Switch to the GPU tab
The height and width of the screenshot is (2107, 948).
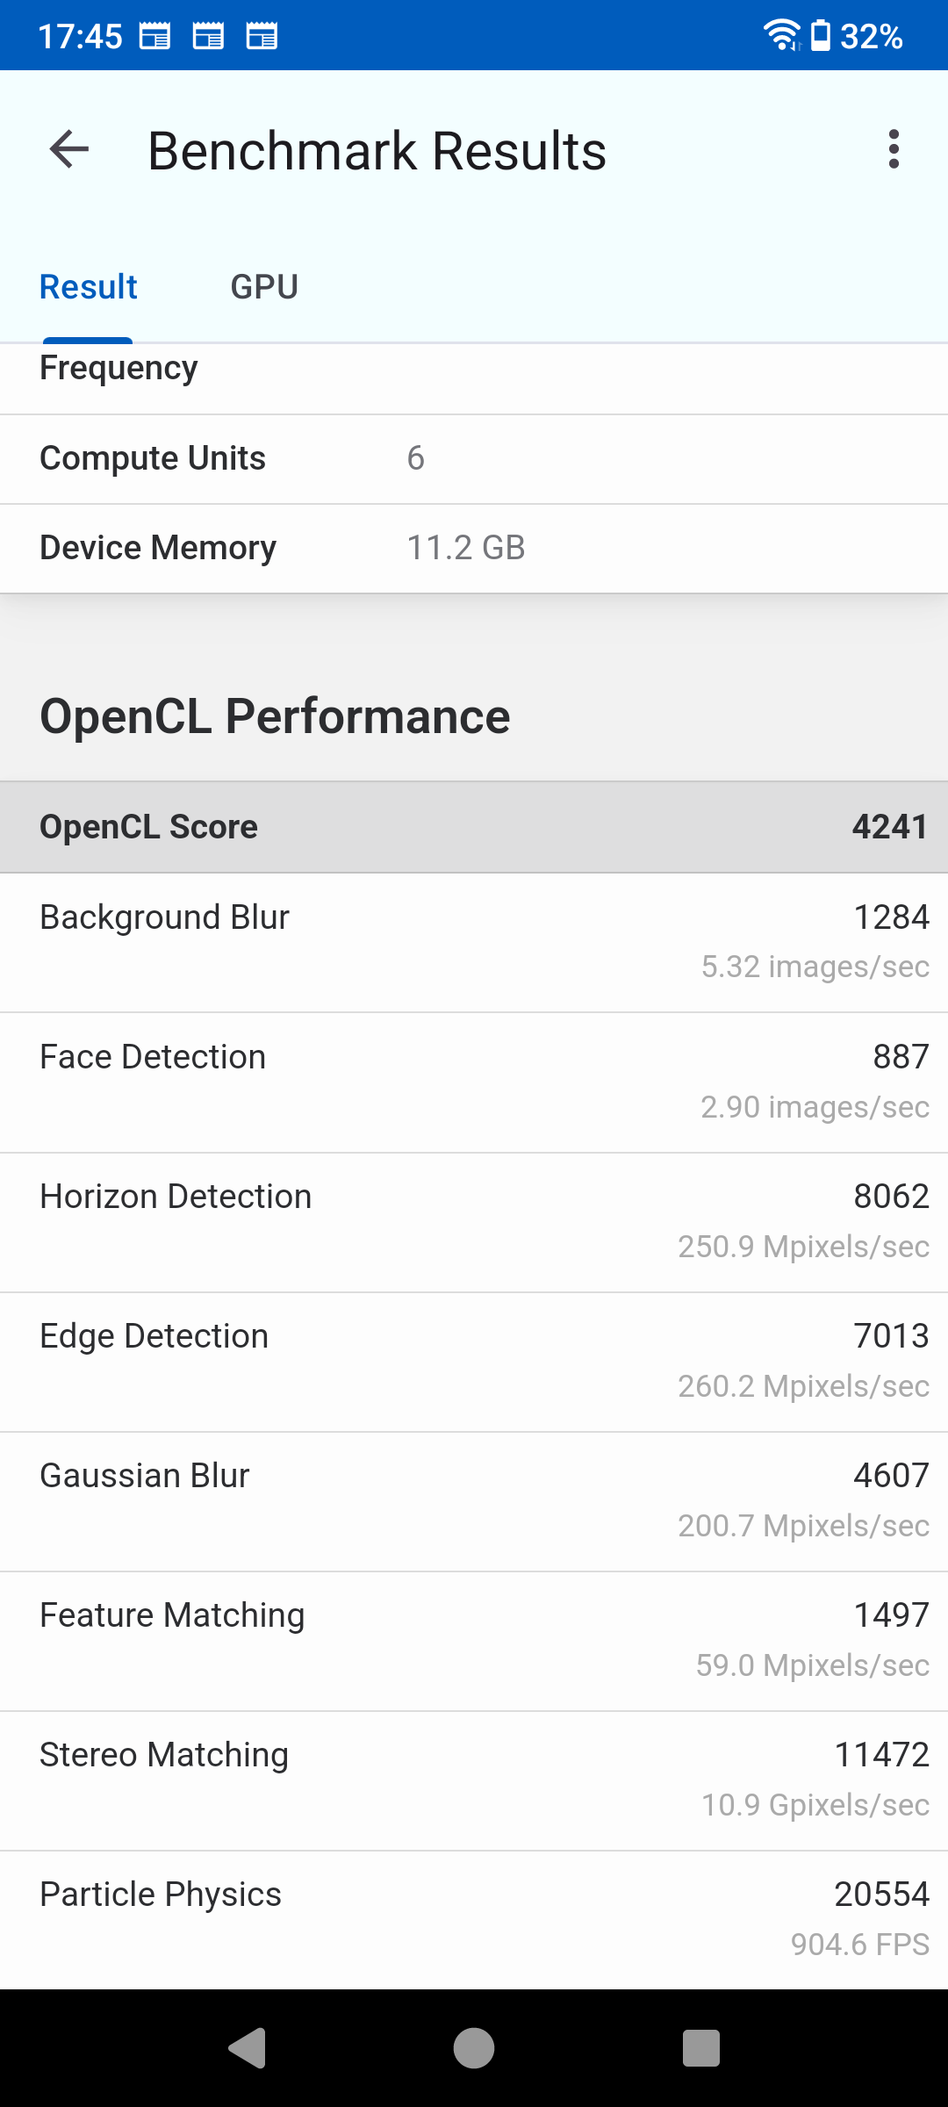[264, 287]
